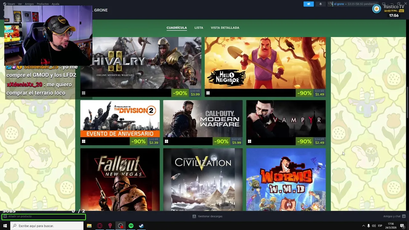Switch to the CUADRÍCULA view tab

pos(177,28)
